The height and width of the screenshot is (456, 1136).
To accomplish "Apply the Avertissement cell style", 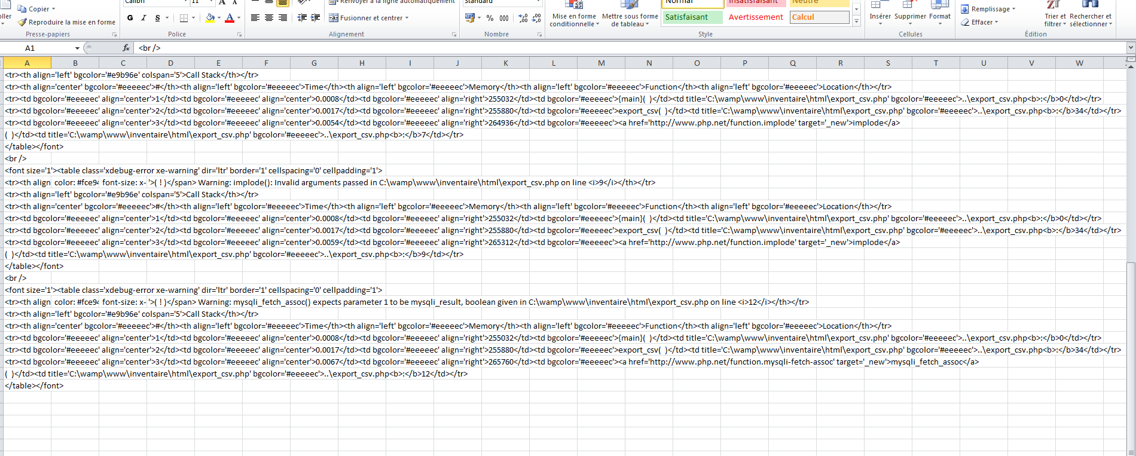I will pyautogui.click(x=756, y=17).
